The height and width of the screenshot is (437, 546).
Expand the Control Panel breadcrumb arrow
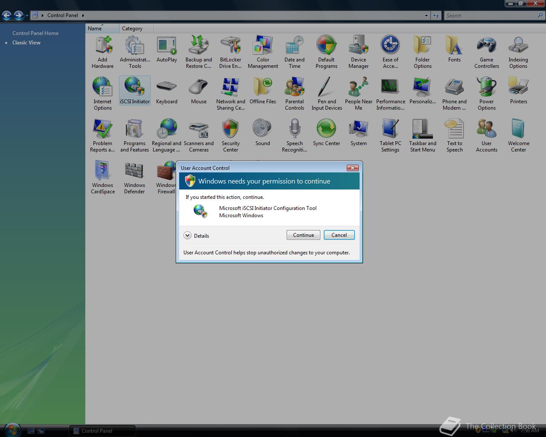[83, 15]
